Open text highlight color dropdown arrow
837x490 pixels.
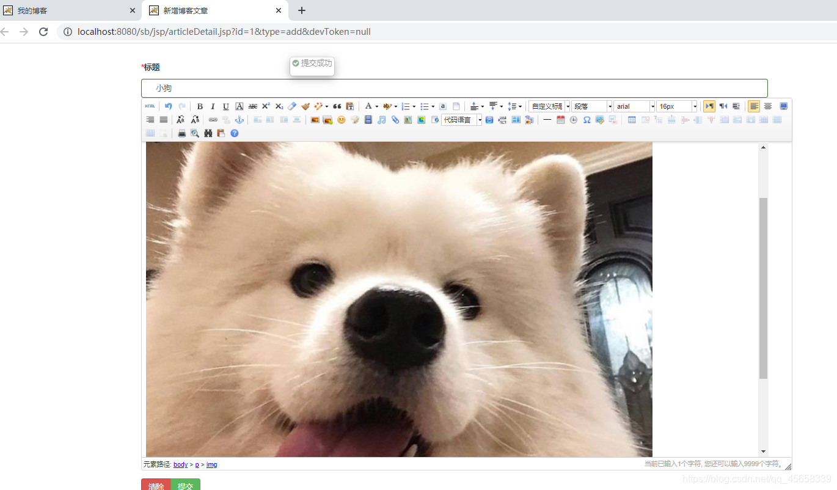396,106
